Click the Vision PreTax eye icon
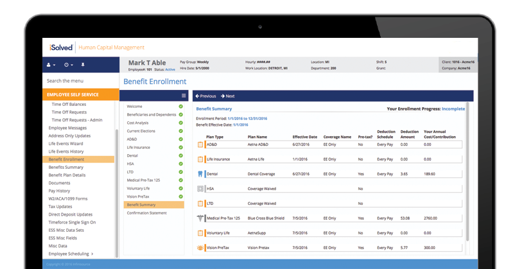Viewport: 515px width, 269px height. (x=200, y=248)
